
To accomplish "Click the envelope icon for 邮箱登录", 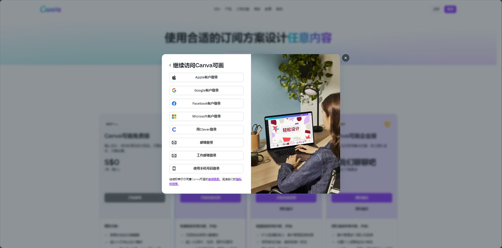I will pyautogui.click(x=174, y=143).
